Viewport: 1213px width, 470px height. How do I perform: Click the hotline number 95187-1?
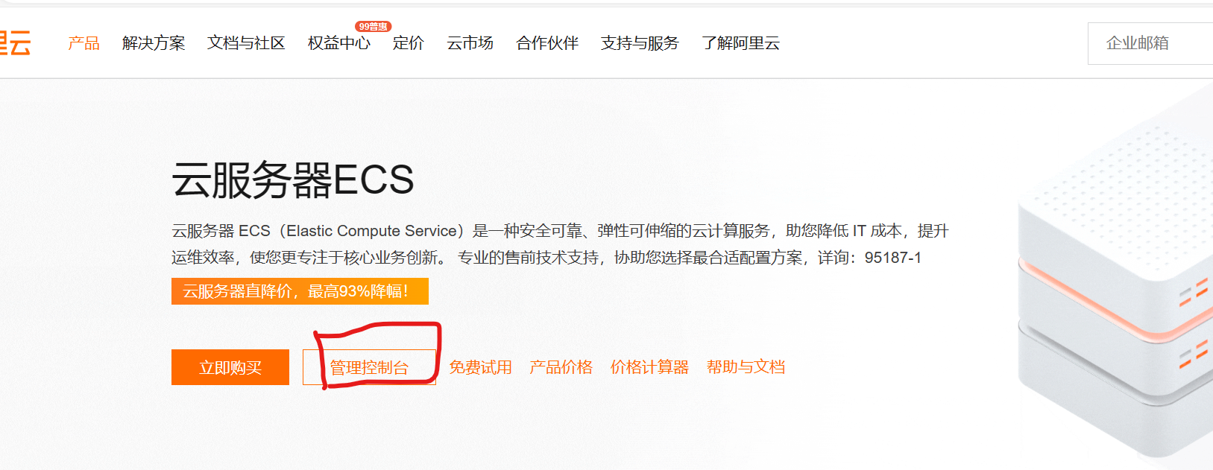point(893,258)
